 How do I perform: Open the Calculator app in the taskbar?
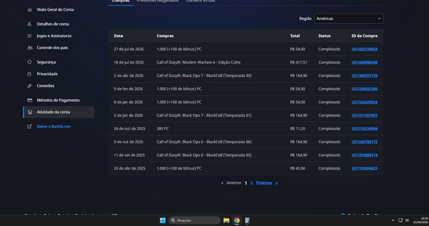coord(247,220)
